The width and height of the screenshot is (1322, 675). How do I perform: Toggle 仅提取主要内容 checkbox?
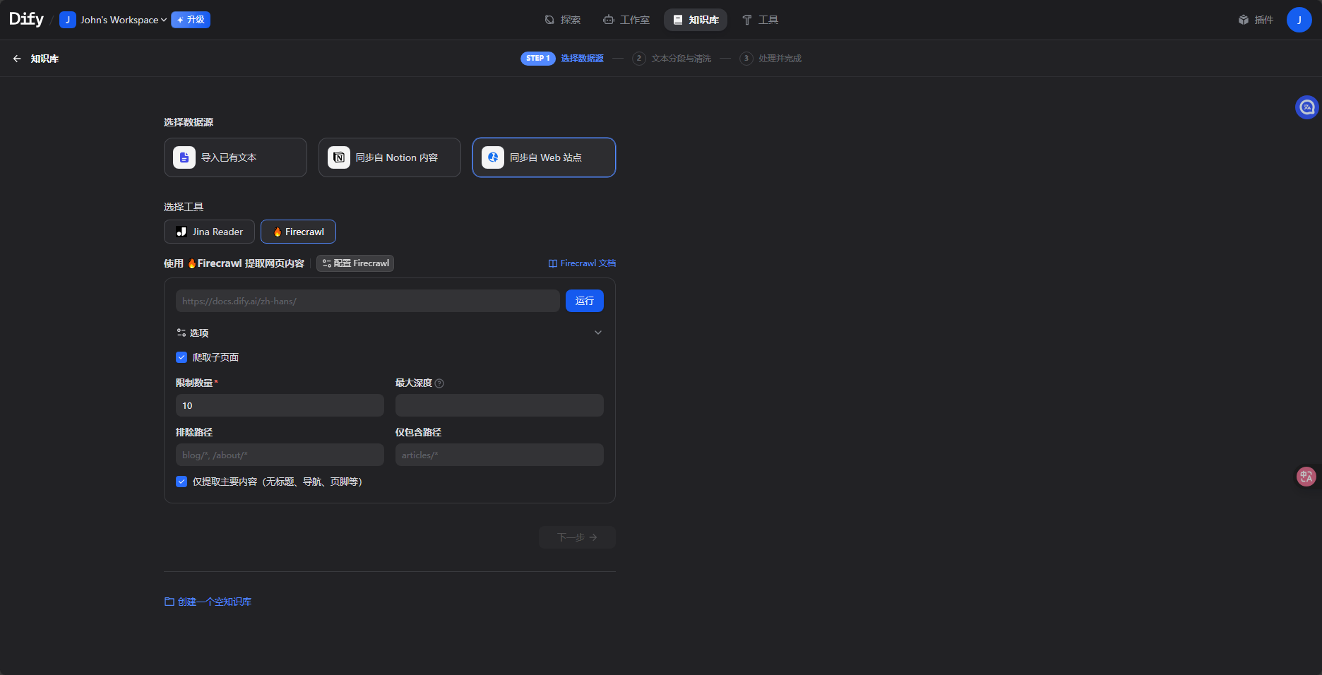pos(181,482)
